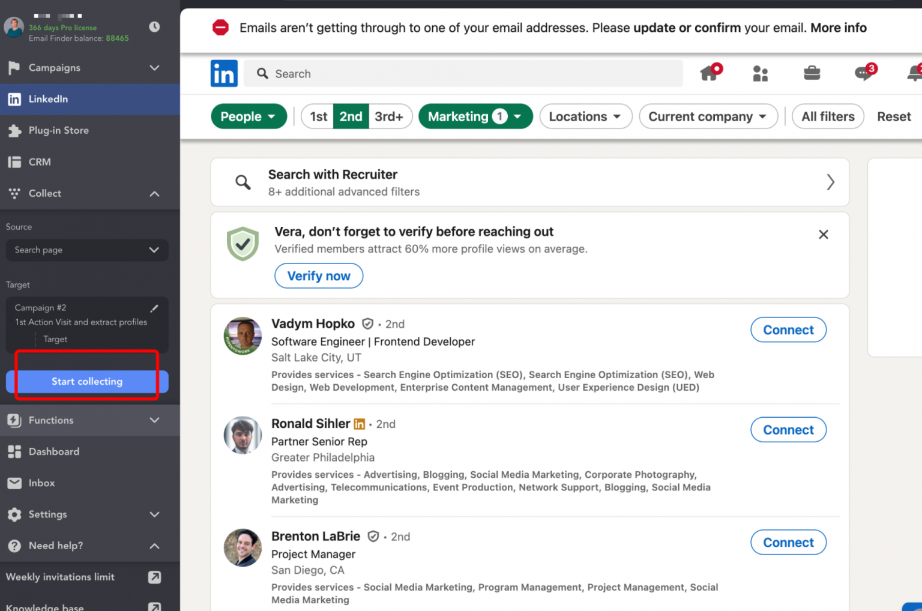Enable the 3rd+ connections filter

tap(390, 116)
